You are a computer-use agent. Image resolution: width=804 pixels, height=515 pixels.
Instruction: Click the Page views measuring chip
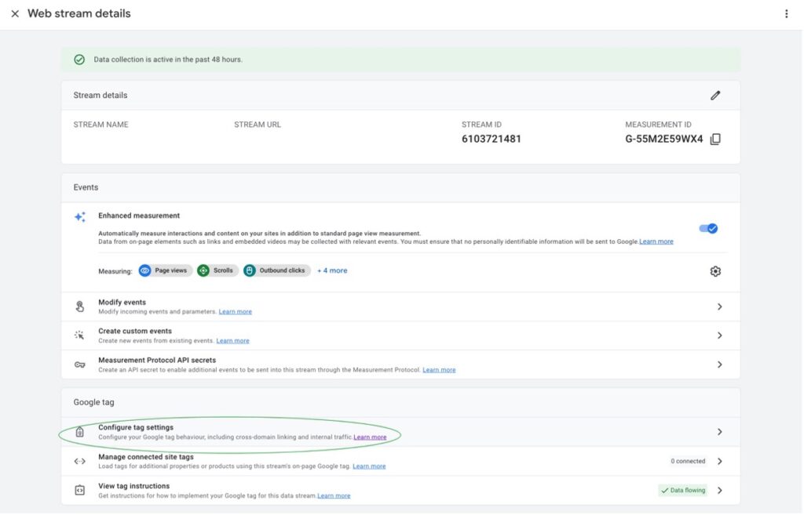coord(166,270)
